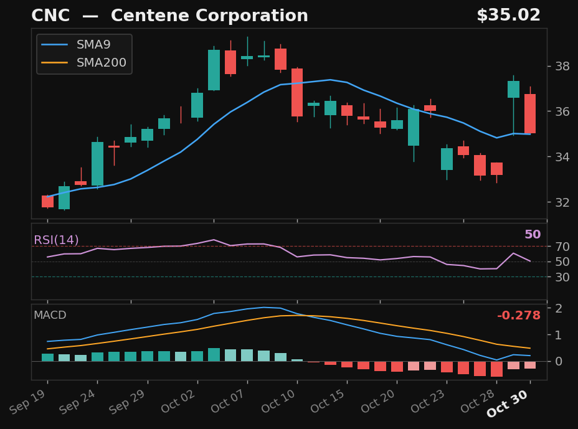Click the large red candlestick at Oct 10
The height and width of the screenshot is (429, 578).
coord(297,93)
